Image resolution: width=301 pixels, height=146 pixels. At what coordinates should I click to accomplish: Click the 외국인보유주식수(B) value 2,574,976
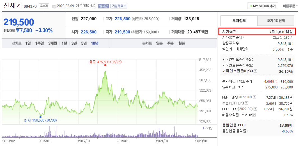pyautogui.click(x=285, y=65)
